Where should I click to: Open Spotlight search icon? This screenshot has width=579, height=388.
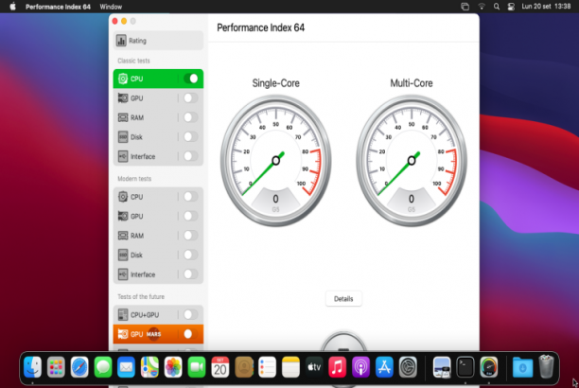pyautogui.click(x=497, y=7)
